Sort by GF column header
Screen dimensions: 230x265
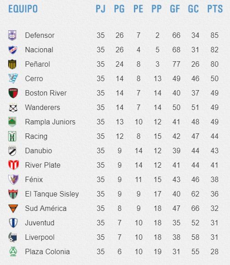tap(175, 9)
